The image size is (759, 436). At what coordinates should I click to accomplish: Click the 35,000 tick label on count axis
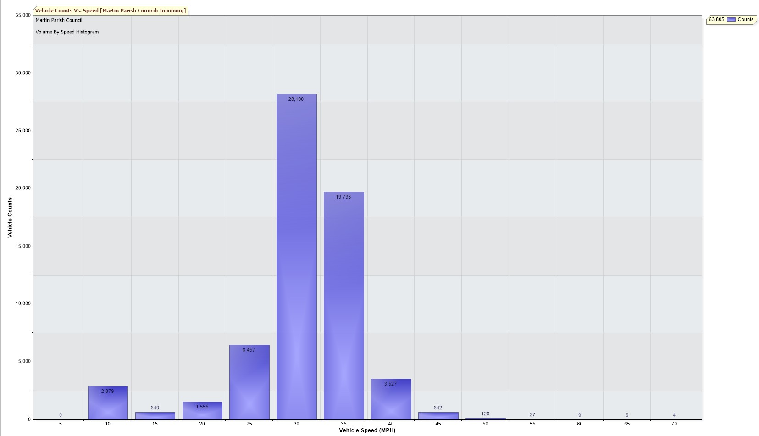click(23, 15)
